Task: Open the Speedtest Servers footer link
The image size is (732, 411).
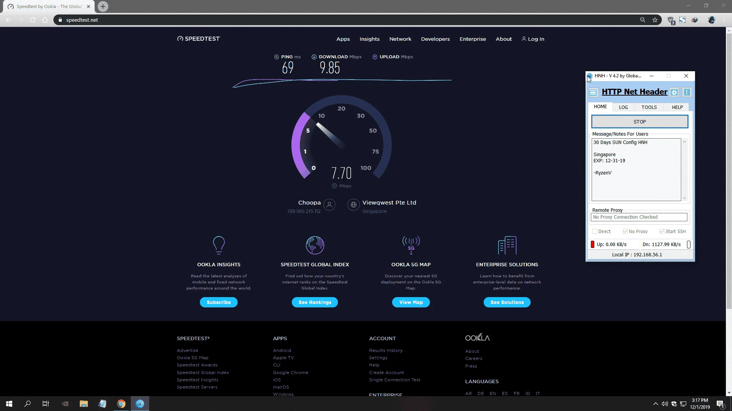Action: (197, 387)
